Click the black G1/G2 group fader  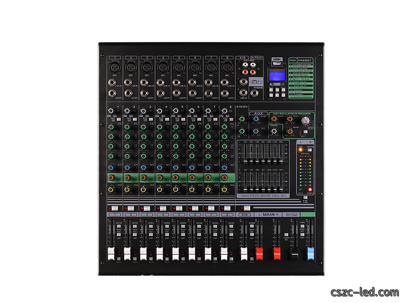pyautogui.click(x=294, y=254)
